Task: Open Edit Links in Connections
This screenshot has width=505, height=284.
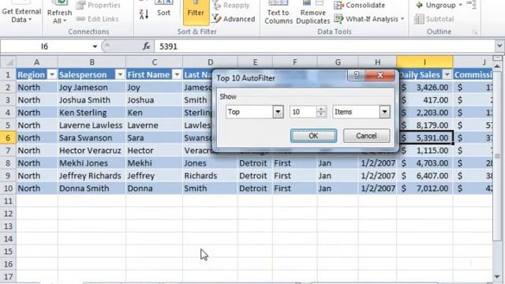Action: 98,19
